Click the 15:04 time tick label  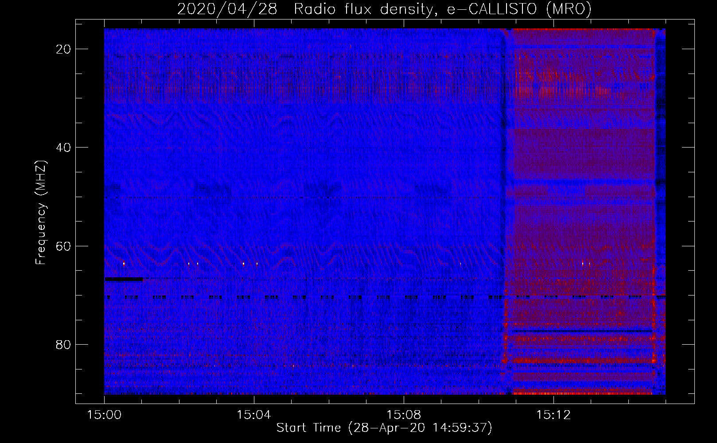point(254,415)
